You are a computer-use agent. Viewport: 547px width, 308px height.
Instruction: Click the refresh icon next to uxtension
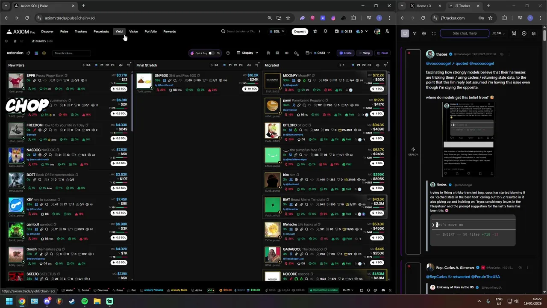28,53
